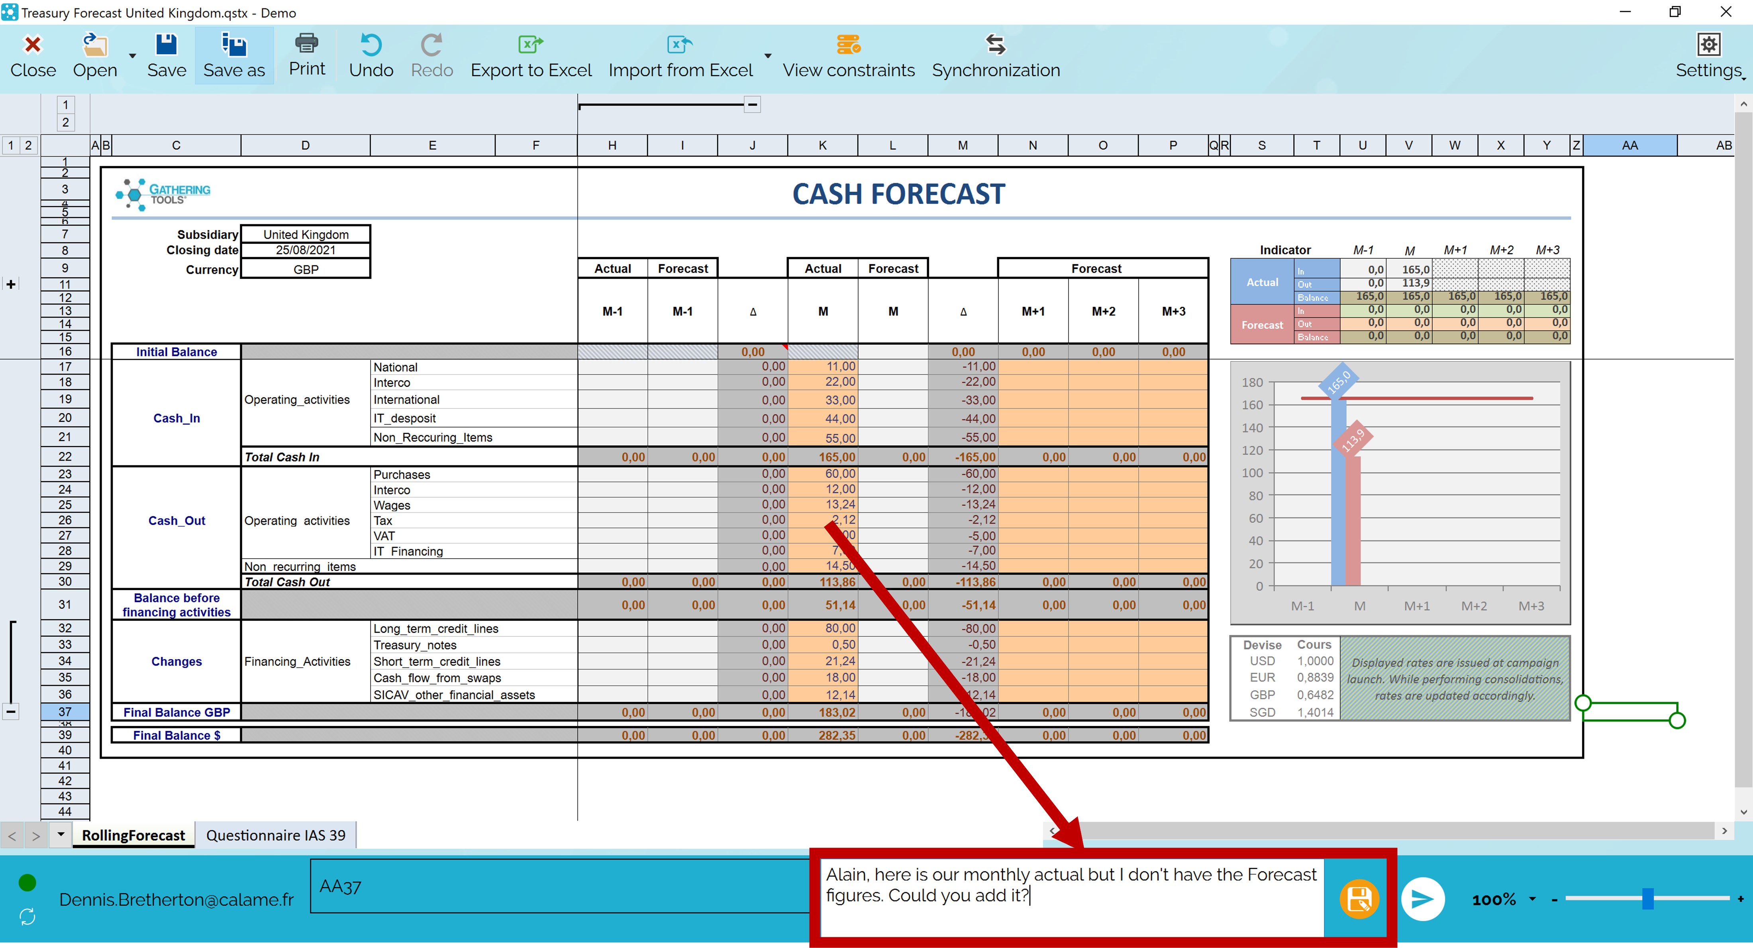Collapse row group with the left minus button

click(x=11, y=712)
